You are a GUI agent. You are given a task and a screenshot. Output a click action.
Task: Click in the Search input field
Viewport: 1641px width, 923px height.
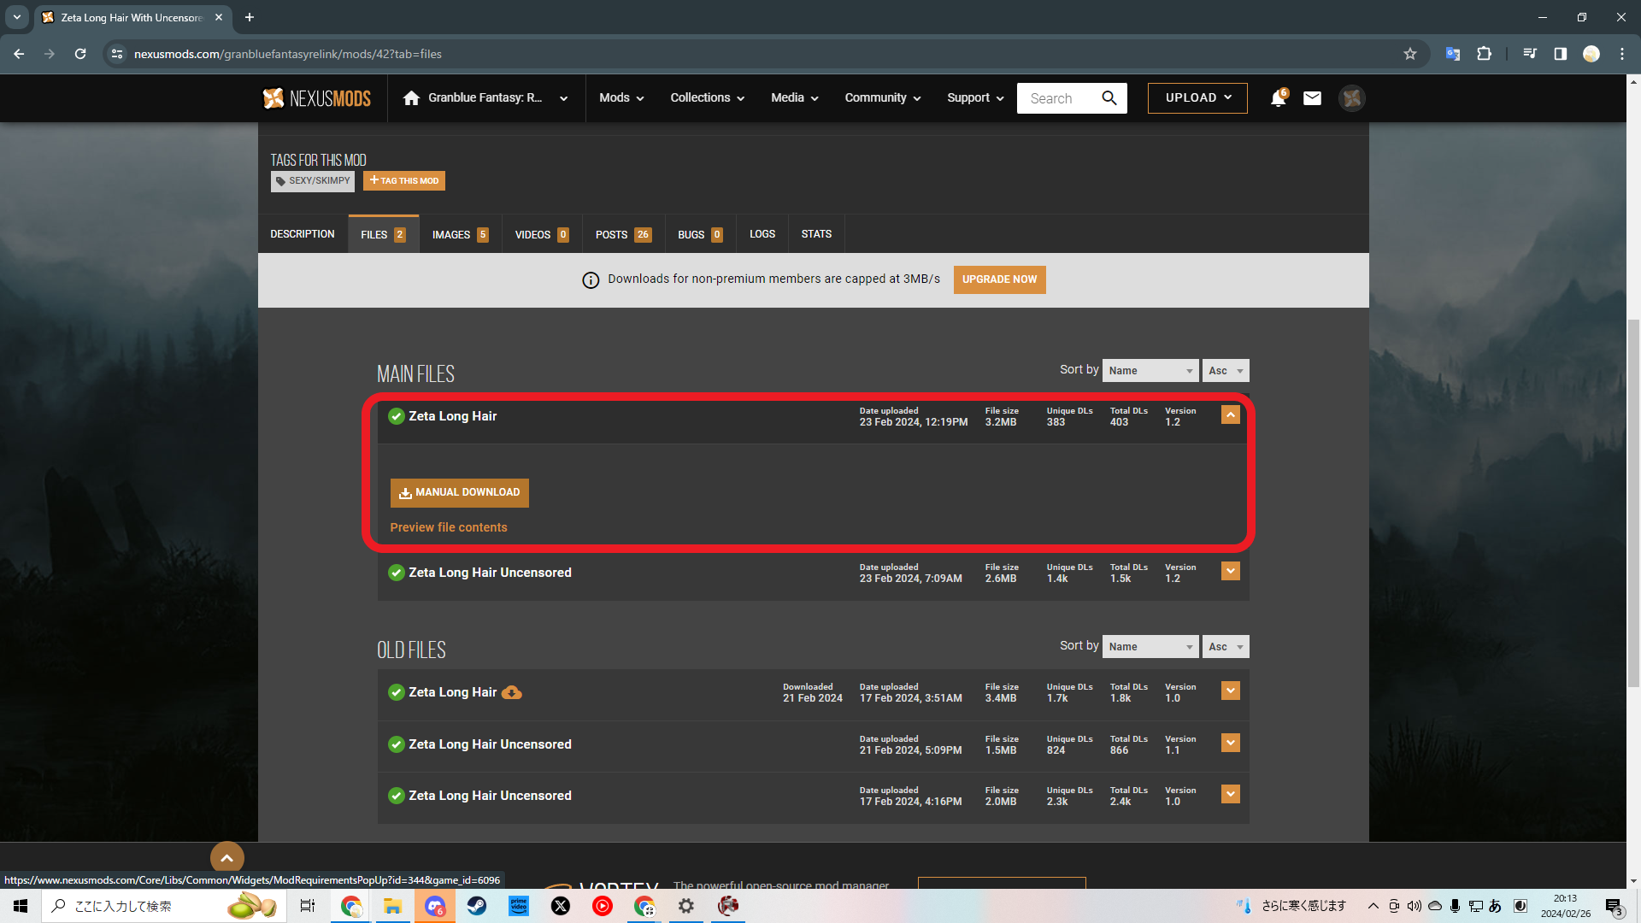1060,98
